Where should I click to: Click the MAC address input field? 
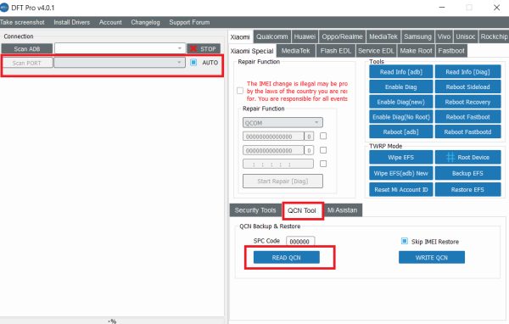click(x=278, y=164)
